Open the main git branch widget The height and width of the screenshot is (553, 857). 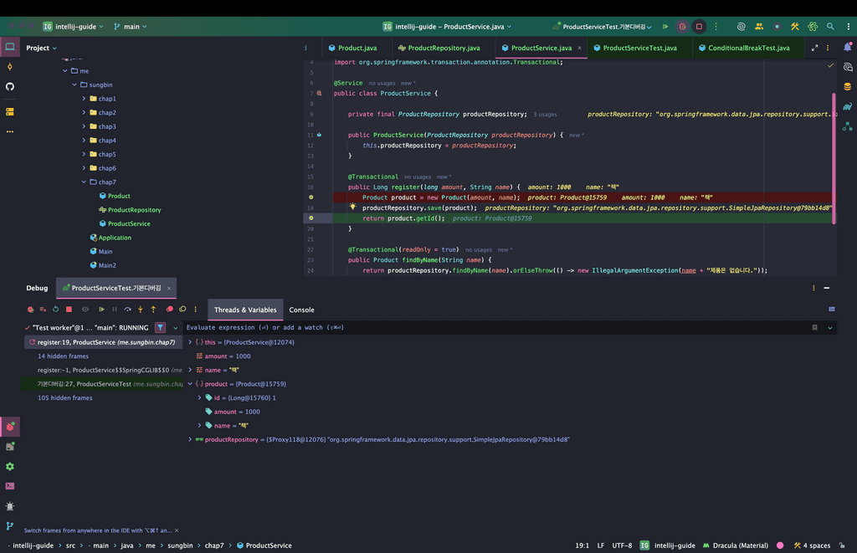click(x=130, y=27)
